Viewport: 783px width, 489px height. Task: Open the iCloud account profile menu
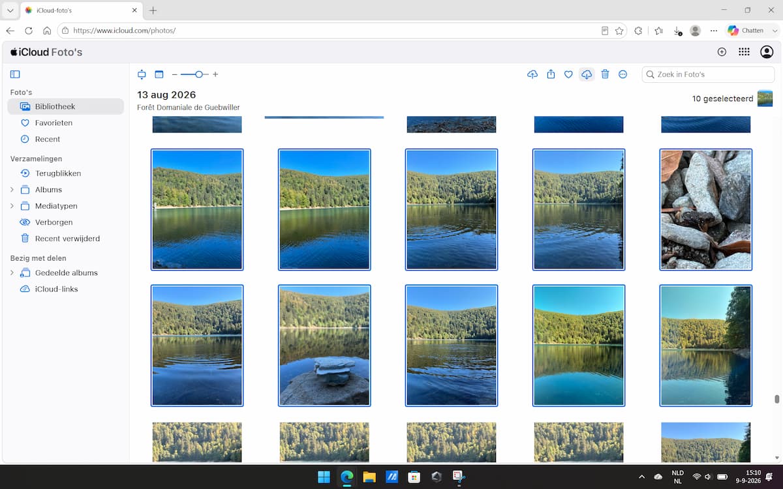tap(767, 52)
